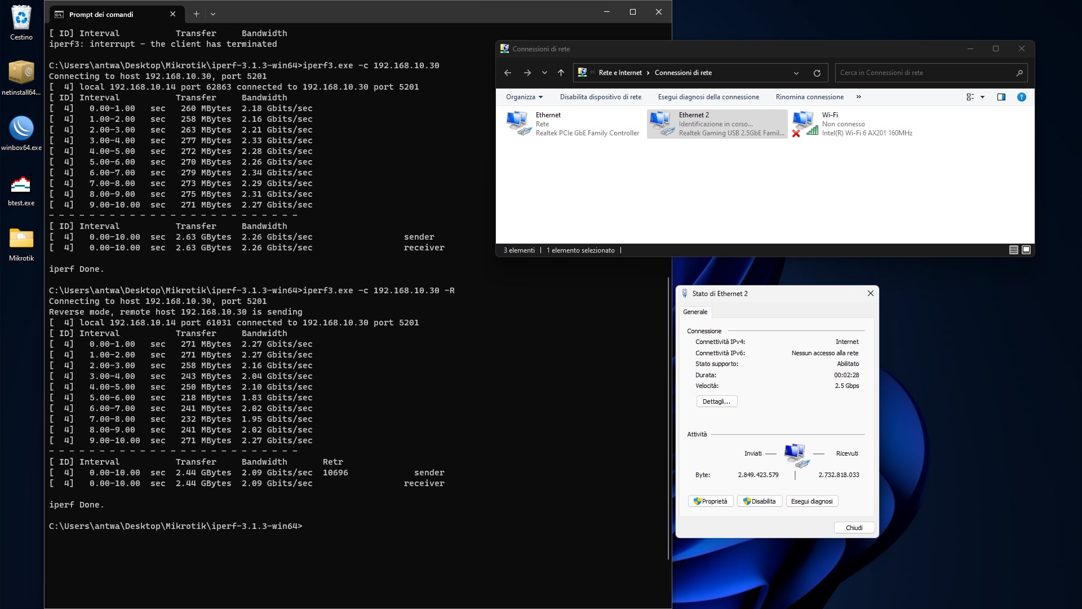
Task: Select the Wi-Fi network adapter
Action: [x=852, y=124]
